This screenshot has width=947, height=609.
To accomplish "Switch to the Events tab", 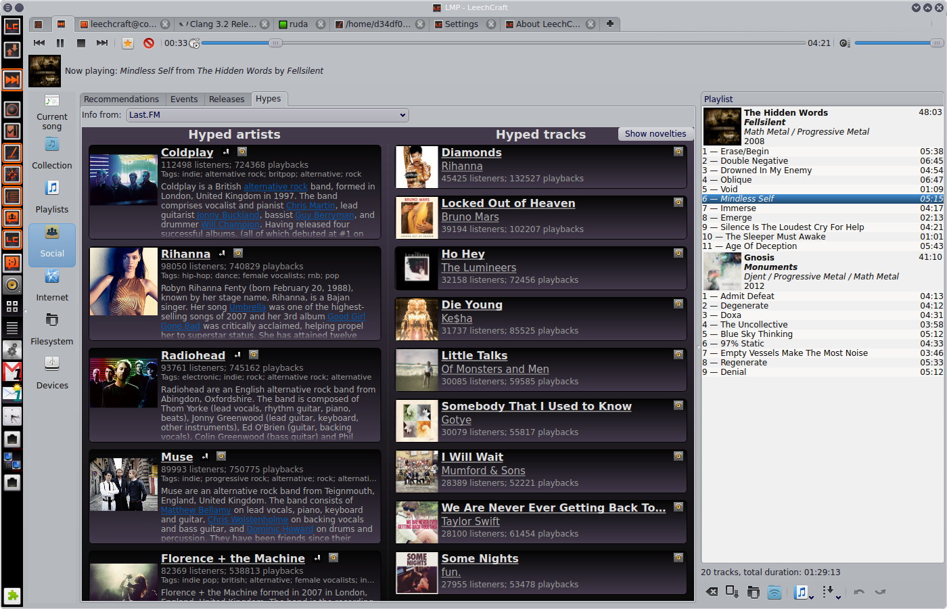I will [184, 99].
